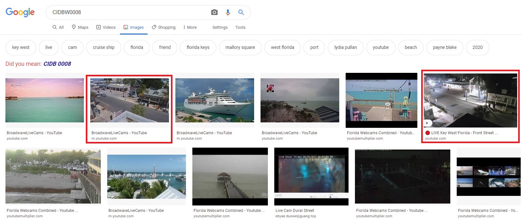Image resolution: width=522 pixels, height=224 pixels.
Task: Filter by the 'beach' chip
Action: click(x=411, y=47)
